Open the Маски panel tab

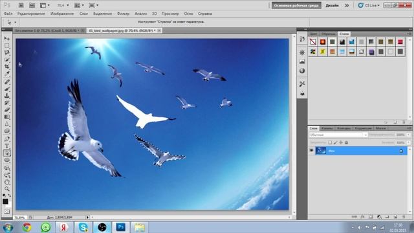tap(381, 128)
